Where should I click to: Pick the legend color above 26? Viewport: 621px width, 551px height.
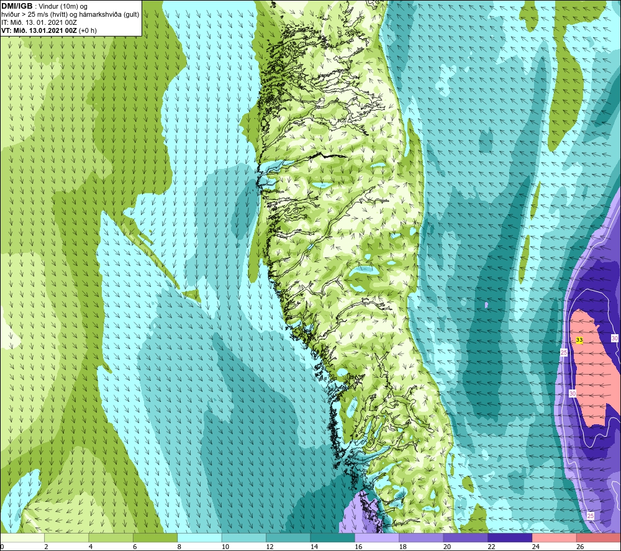tap(599, 538)
